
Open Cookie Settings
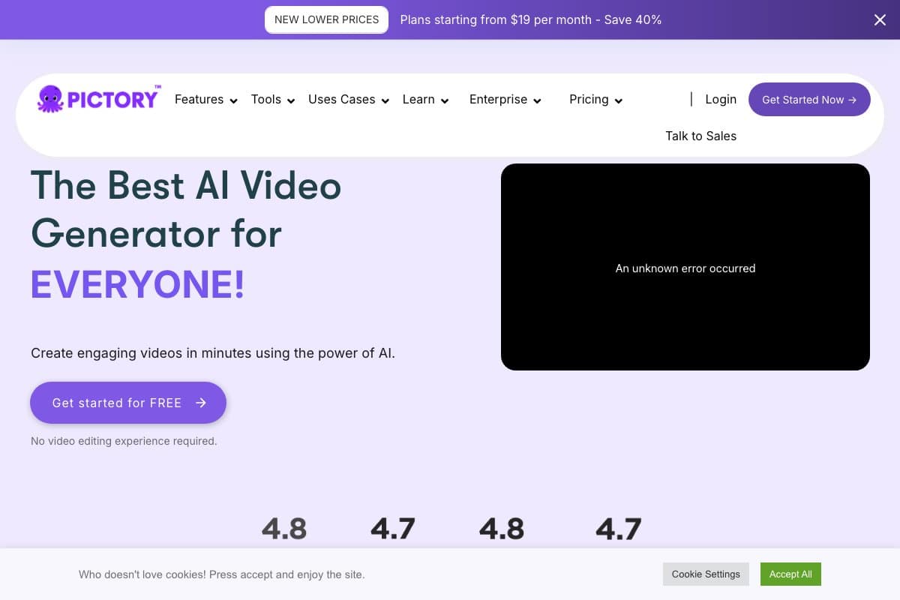point(706,574)
